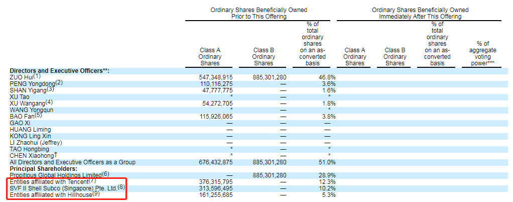
Task: Click the Directors and Executive Officers heading
Action: click(60, 71)
